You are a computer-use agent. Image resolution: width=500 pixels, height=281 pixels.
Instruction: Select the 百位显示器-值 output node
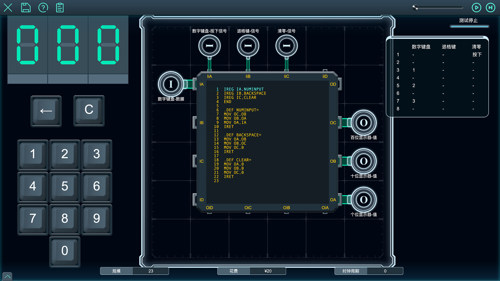(363, 122)
